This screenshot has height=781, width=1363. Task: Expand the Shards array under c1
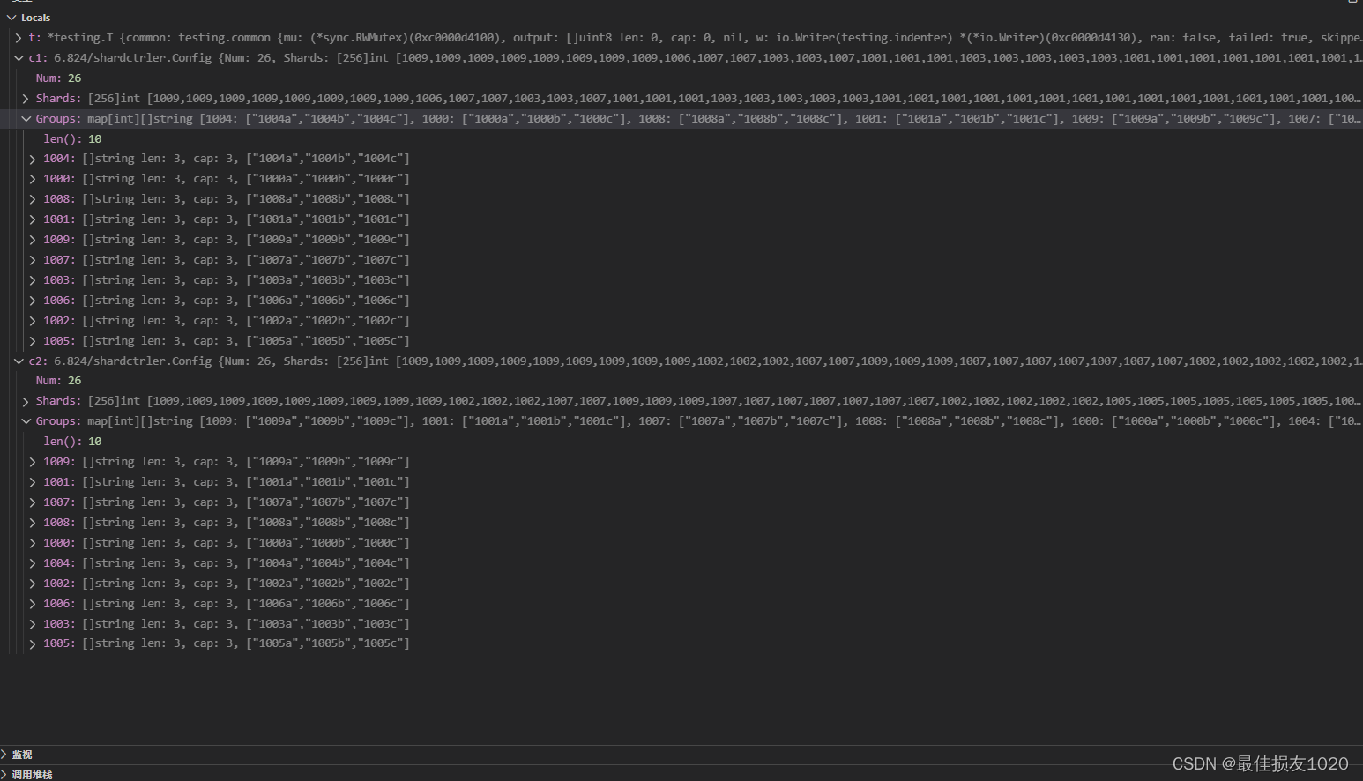point(26,99)
